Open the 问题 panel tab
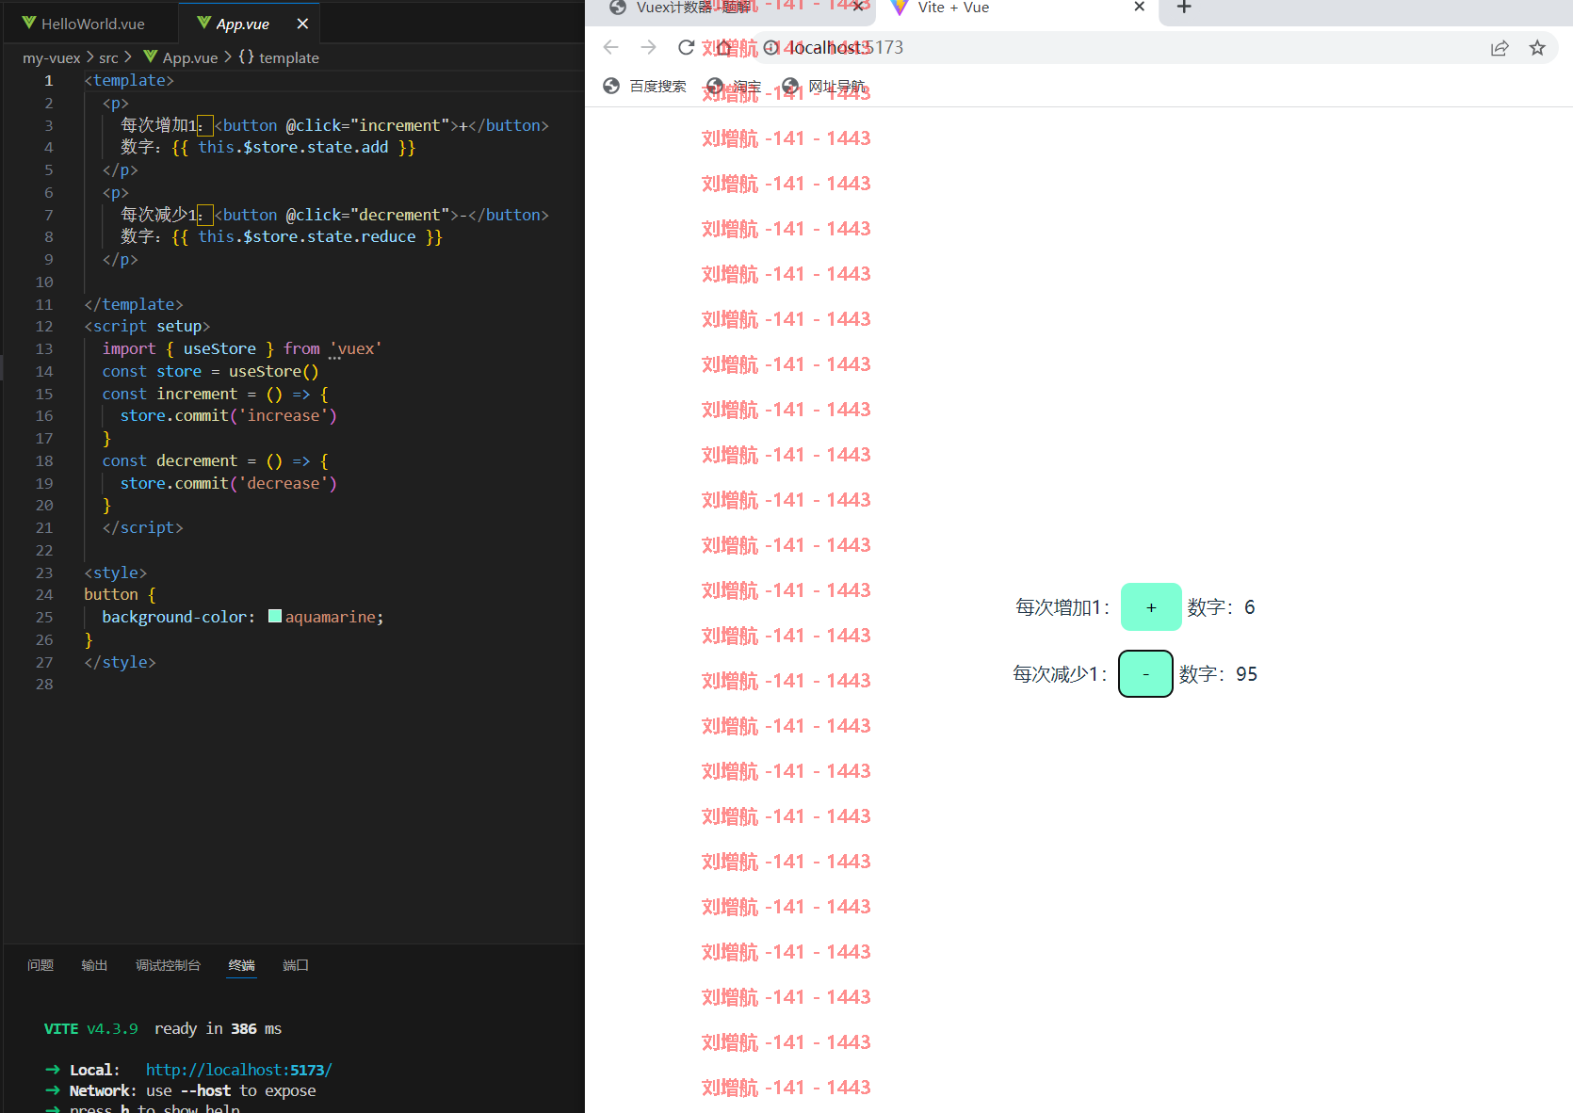1573x1113 pixels. [41, 965]
